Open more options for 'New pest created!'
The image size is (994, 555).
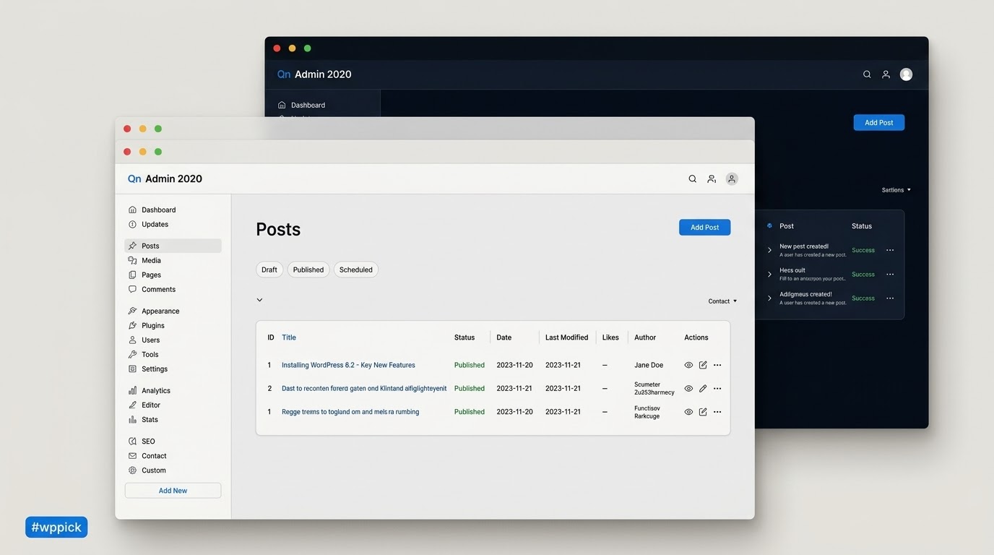point(890,250)
